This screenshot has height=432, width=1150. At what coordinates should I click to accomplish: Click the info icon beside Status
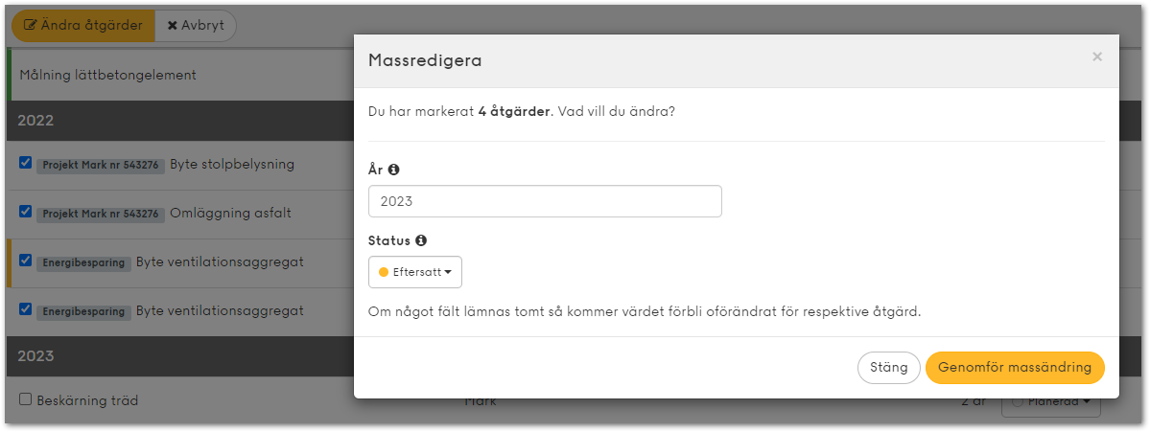click(x=421, y=240)
